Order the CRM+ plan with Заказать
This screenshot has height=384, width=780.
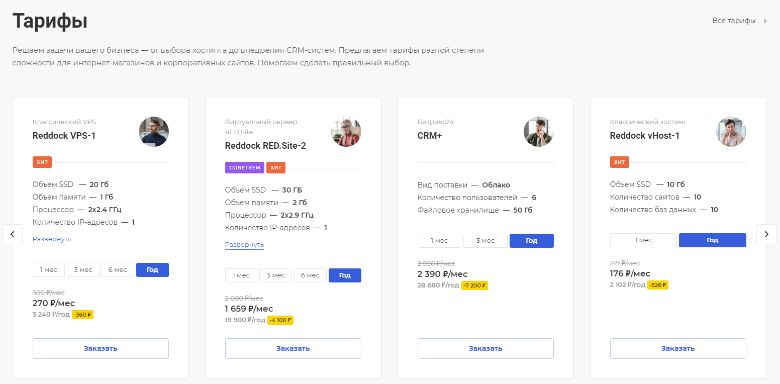[x=485, y=348]
